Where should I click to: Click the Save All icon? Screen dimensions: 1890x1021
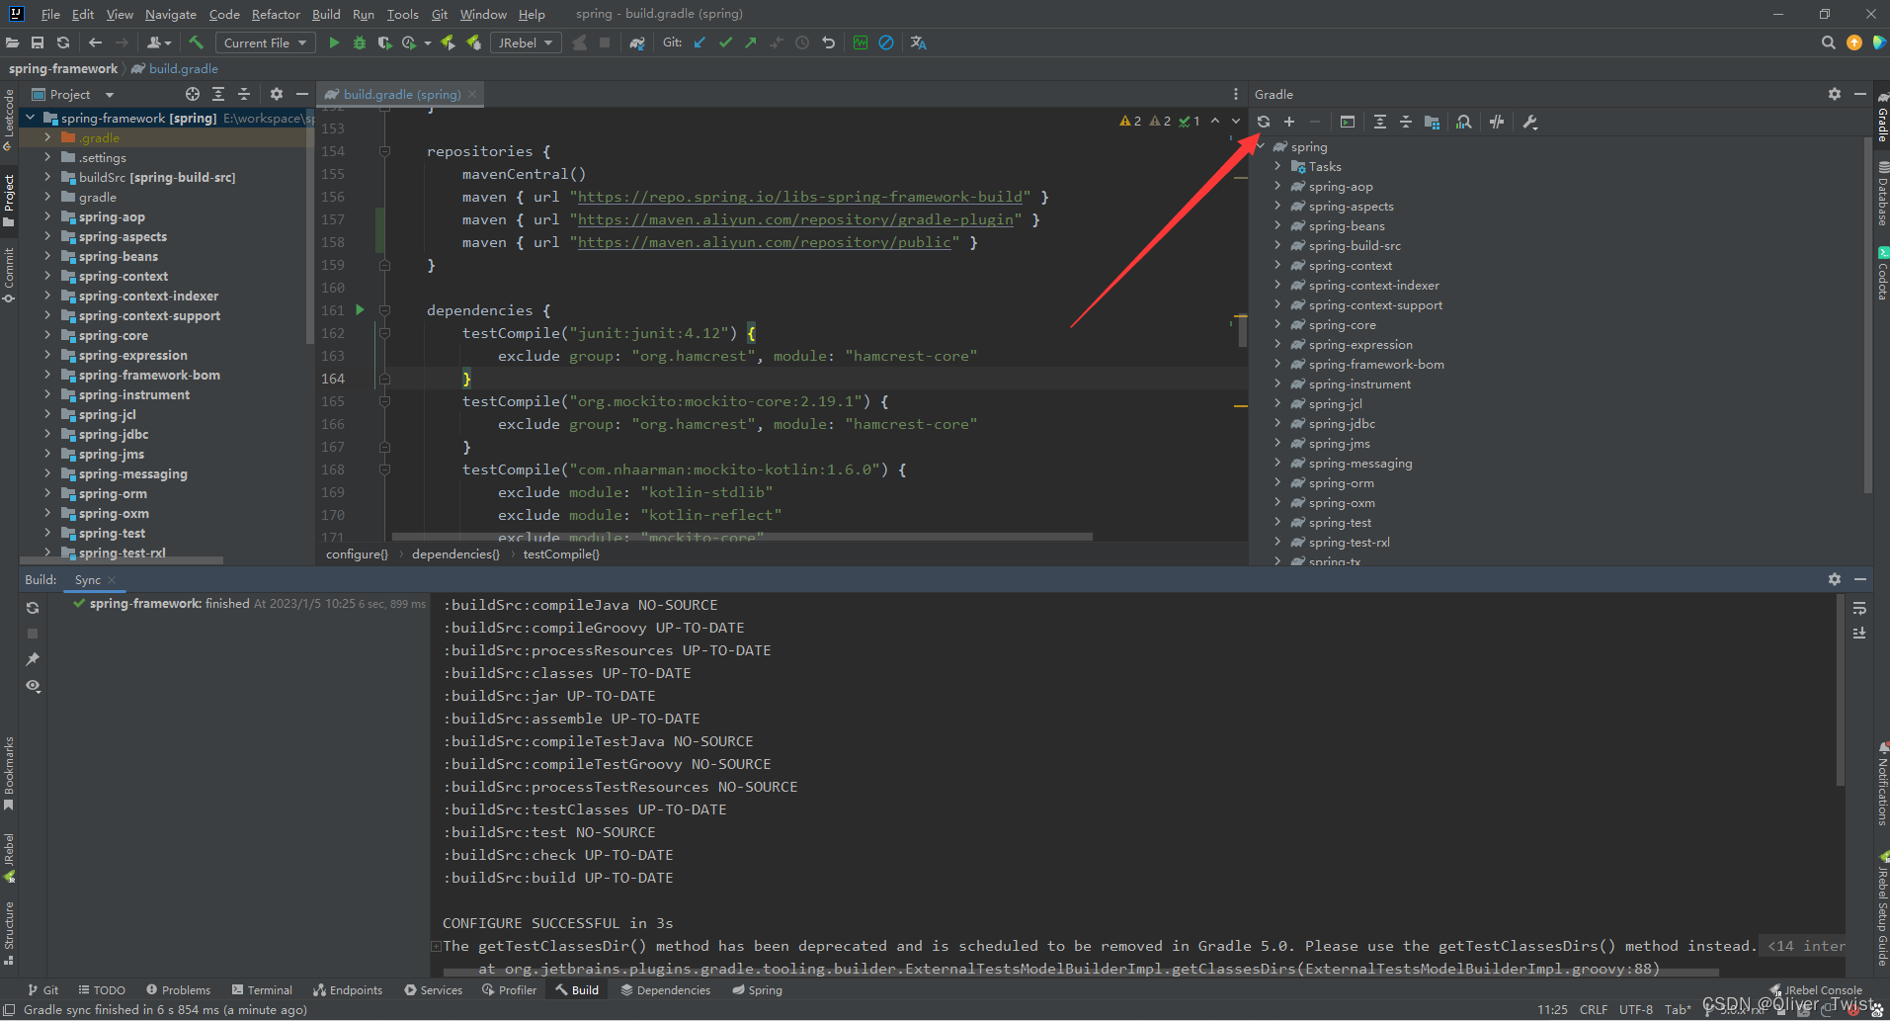(x=38, y=43)
